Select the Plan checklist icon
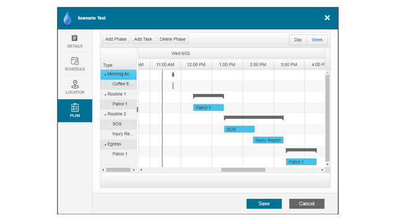Viewport: 396px width, 223px height. (75, 107)
